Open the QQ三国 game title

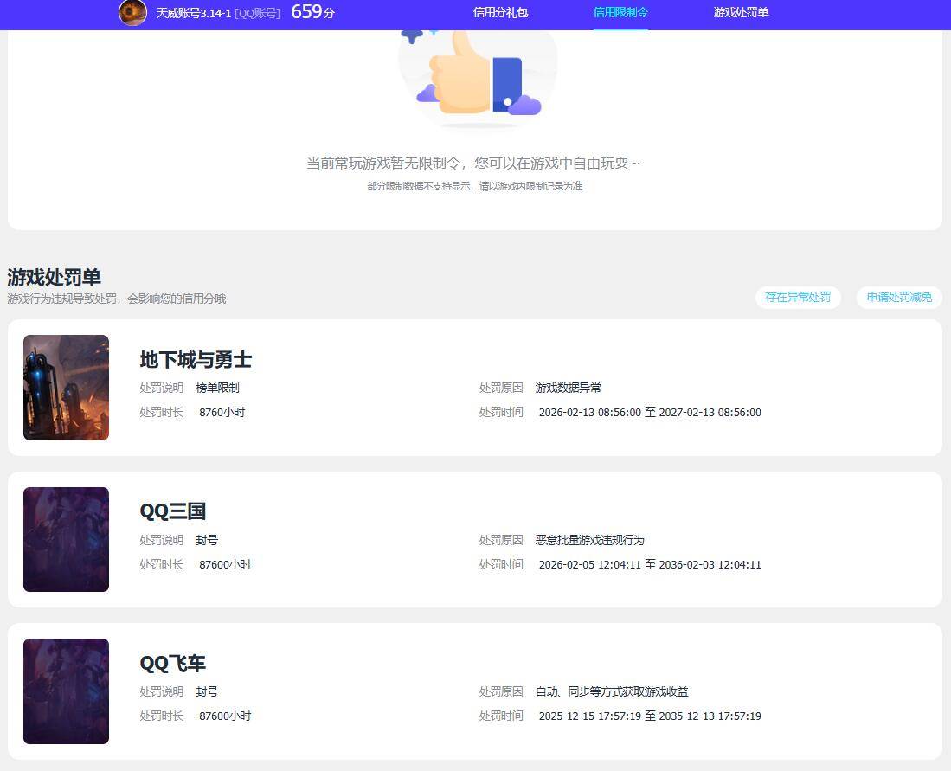click(x=173, y=511)
